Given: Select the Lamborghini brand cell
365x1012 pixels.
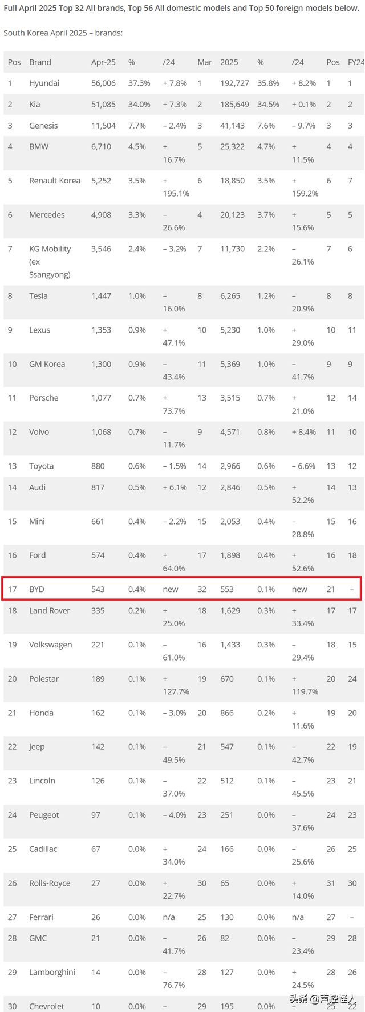Looking at the screenshot, I should coord(52,973).
